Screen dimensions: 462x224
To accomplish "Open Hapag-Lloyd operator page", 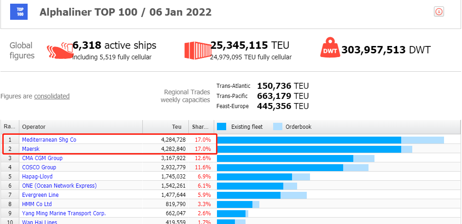I will pyautogui.click(x=37, y=177).
